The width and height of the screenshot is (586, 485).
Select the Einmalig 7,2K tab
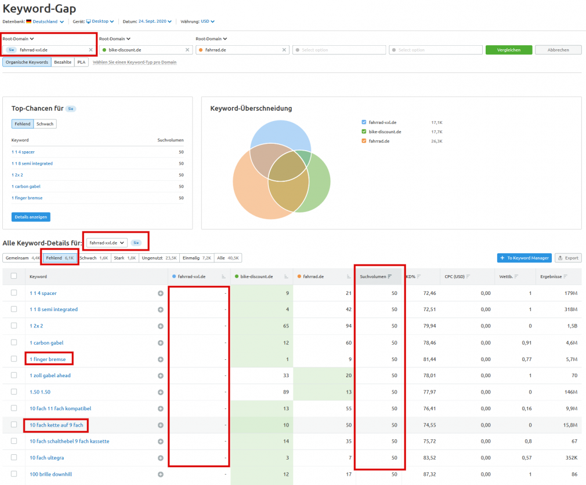click(x=197, y=258)
